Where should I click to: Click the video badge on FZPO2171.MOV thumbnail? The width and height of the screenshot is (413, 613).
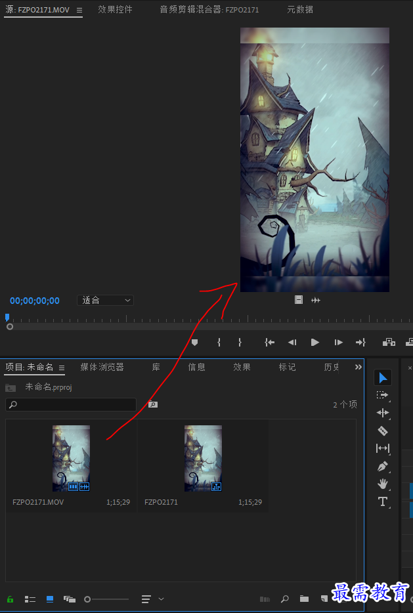[x=73, y=486]
